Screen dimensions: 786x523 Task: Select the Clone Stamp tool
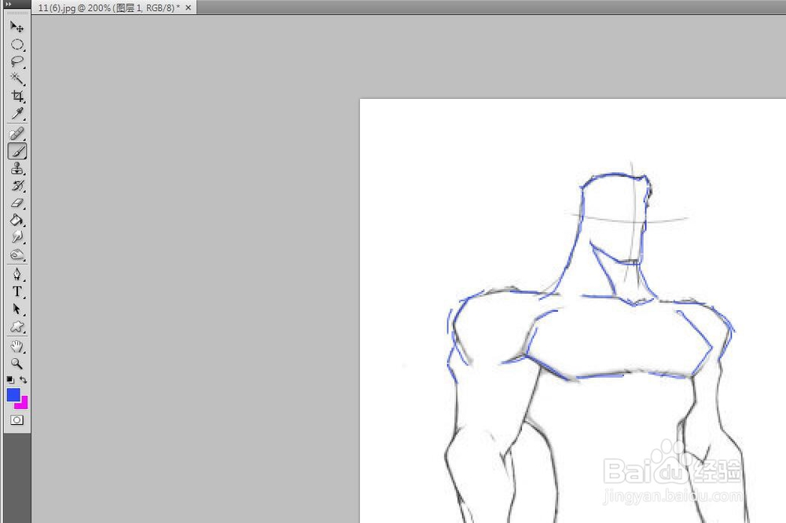(17, 168)
